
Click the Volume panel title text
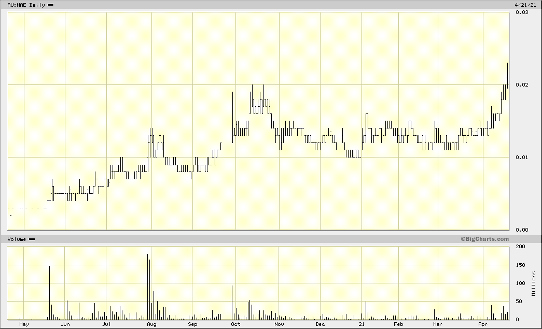[17, 239]
